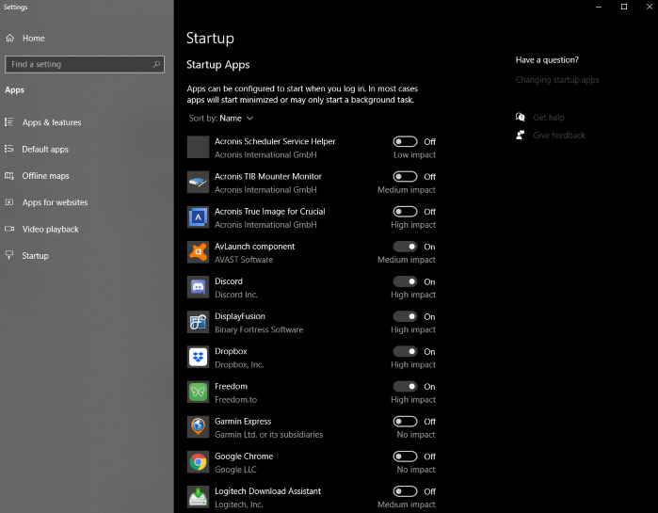The image size is (658, 513).
Task: Click the Find a setting search box
Action: tap(85, 64)
